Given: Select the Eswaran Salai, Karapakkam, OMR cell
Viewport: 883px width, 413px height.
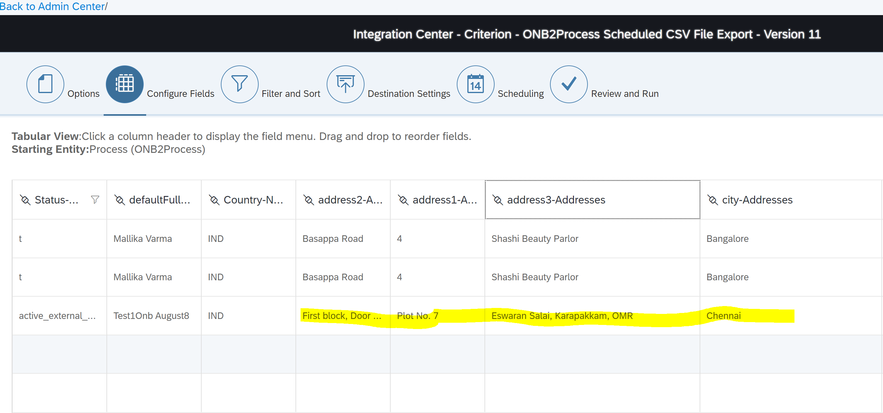Looking at the screenshot, I should click(592, 315).
